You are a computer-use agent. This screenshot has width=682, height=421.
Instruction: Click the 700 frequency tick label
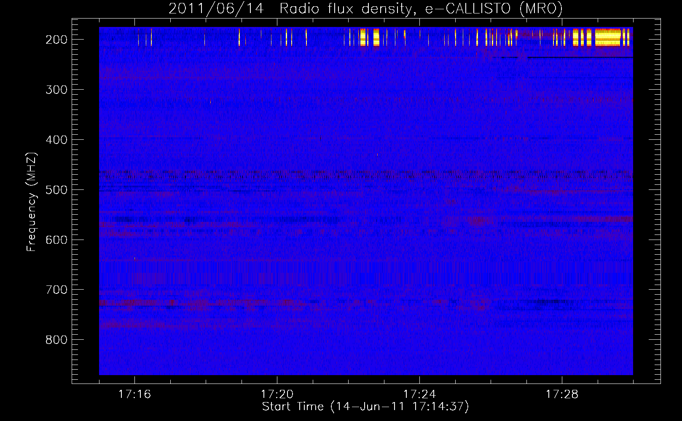(56, 290)
